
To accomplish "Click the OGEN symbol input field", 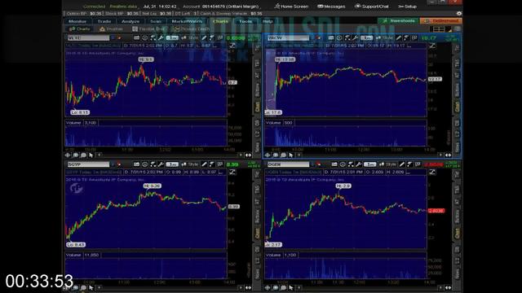I will coord(289,164).
